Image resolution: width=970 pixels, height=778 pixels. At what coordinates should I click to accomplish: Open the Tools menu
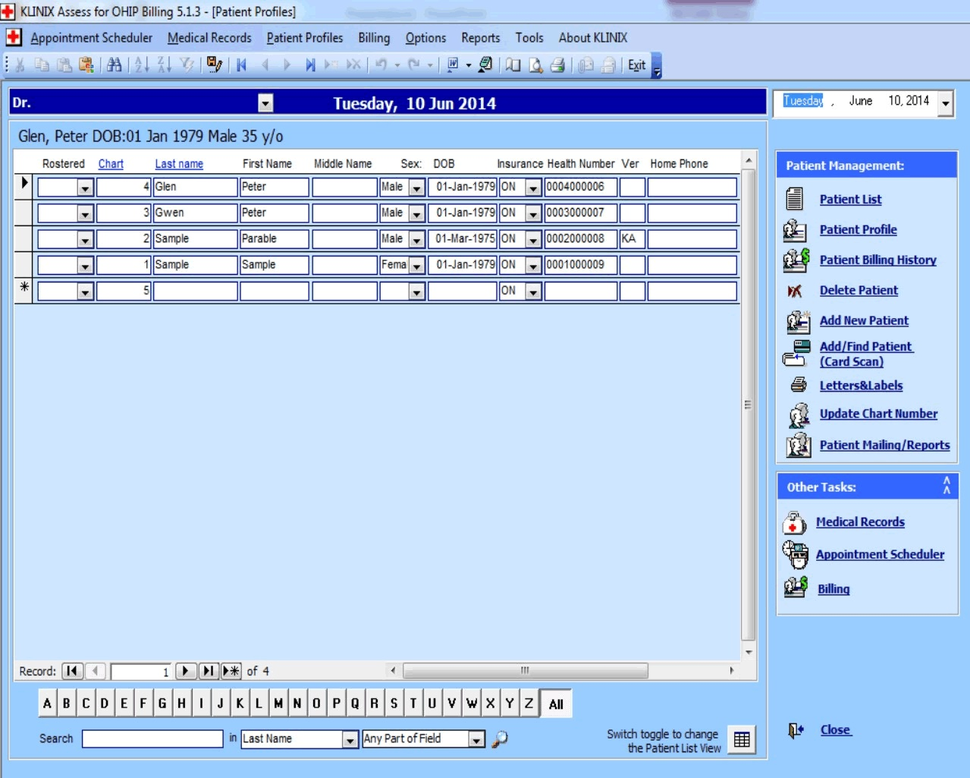[x=529, y=38]
